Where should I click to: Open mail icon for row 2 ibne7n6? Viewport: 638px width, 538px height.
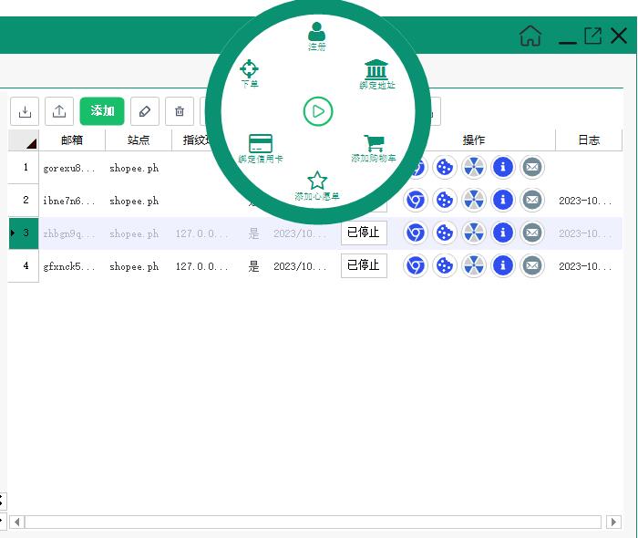pyautogui.click(x=532, y=200)
